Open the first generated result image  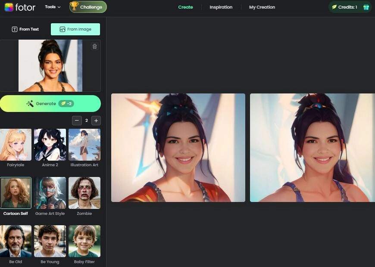tap(178, 148)
